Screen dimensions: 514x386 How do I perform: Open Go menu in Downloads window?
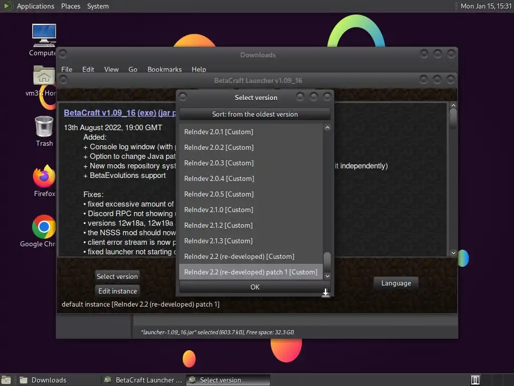pyautogui.click(x=133, y=69)
